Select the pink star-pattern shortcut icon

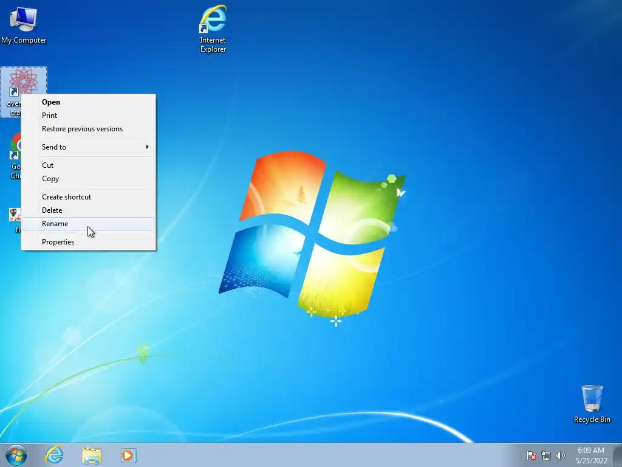pos(24,81)
